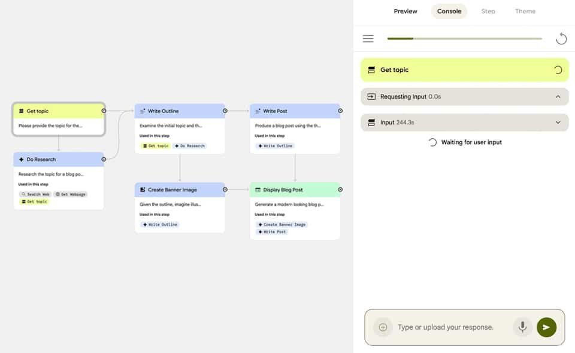Open the hamburger menu in console

[368, 38]
